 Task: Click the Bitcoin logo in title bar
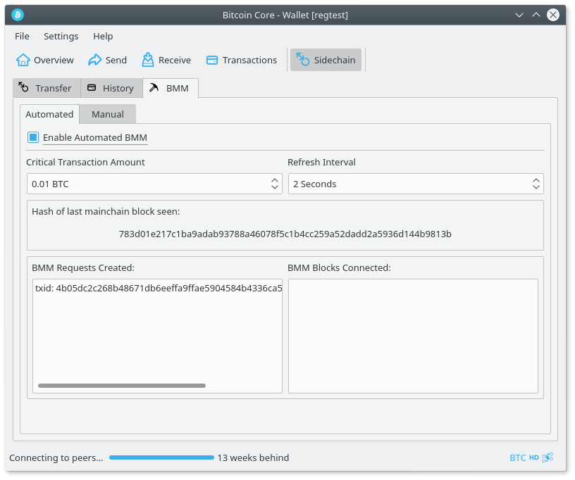click(x=17, y=15)
